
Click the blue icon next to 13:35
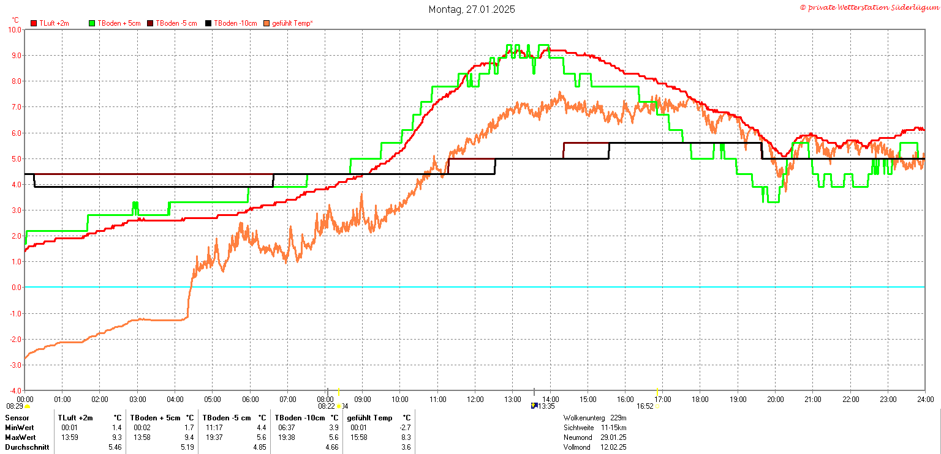tap(534, 406)
